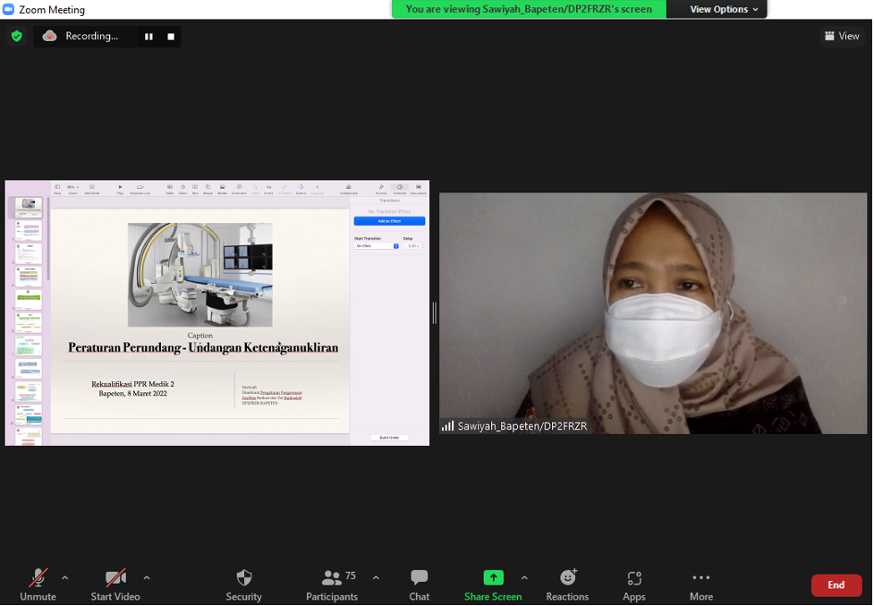Switch to Document inspector tab in Keynote
Viewport: 874px width, 606px height.
pyautogui.click(x=418, y=189)
